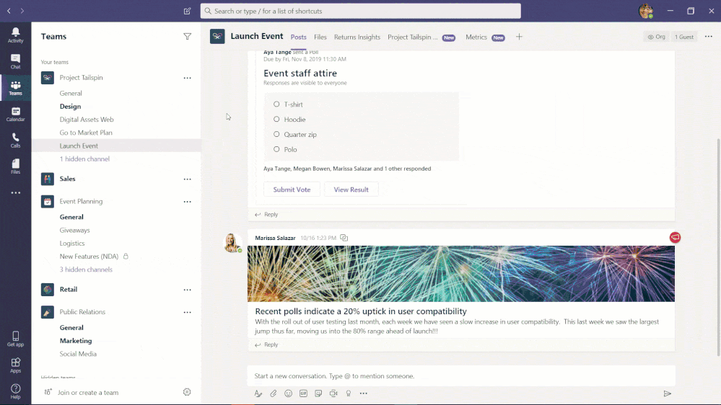Click the Submit Vote button

click(292, 190)
